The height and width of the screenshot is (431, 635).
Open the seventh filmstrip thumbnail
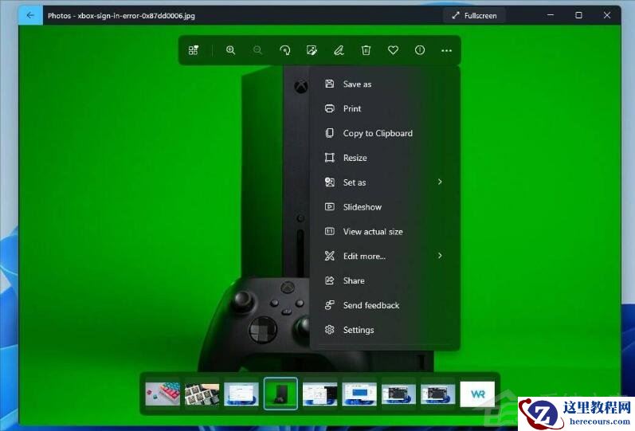pyautogui.click(x=398, y=394)
